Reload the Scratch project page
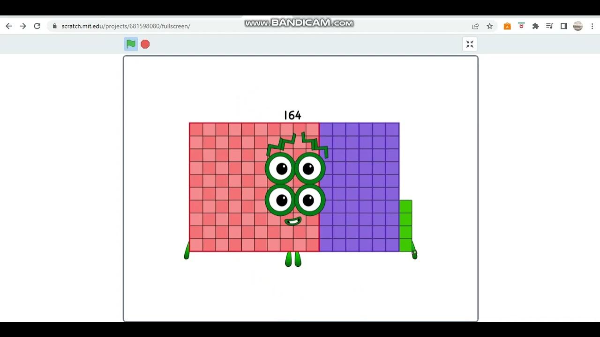600x337 pixels. point(37,26)
